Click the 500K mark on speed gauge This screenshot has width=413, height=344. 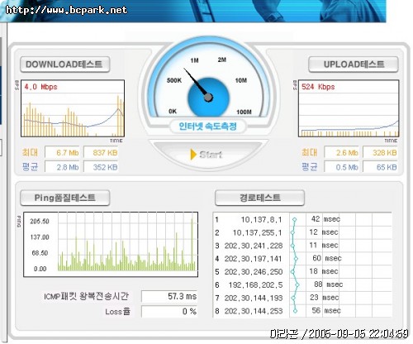(174, 80)
